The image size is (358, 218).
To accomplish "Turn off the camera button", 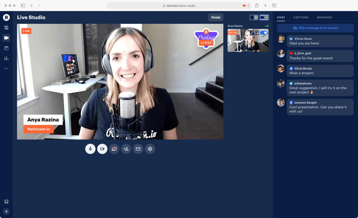I will click(x=102, y=149).
